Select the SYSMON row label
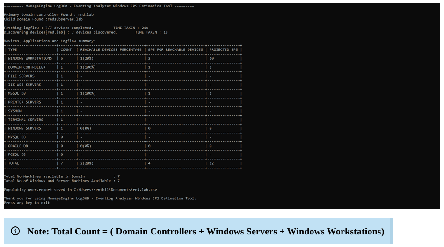 (x=15, y=111)
